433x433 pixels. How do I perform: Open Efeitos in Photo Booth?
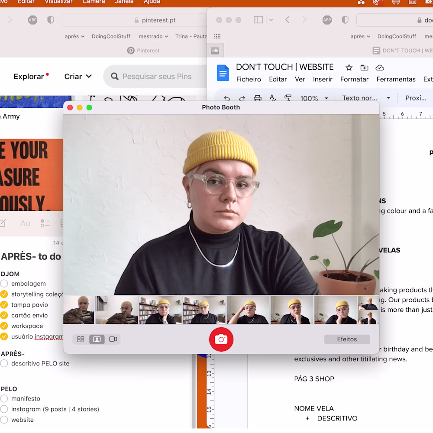point(347,339)
